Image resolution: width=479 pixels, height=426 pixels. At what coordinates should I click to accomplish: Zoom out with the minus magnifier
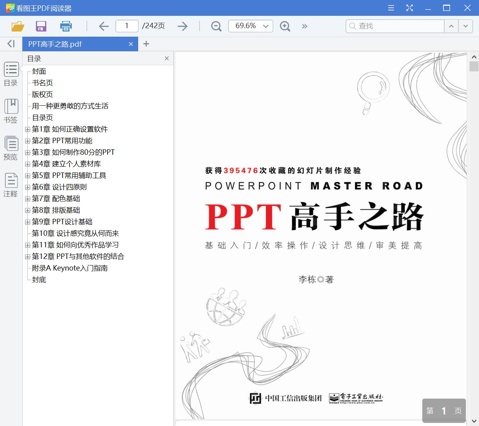tap(216, 26)
